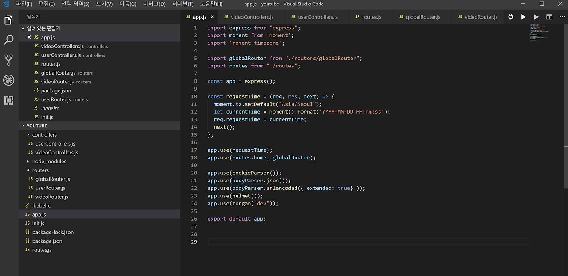Collapse the controllers folder
This screenshot has height=276, width=568.
[x=44, y=135]
